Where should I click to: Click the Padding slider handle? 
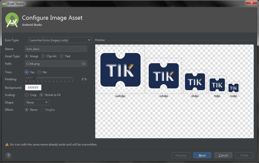click(x=34, y=77)
